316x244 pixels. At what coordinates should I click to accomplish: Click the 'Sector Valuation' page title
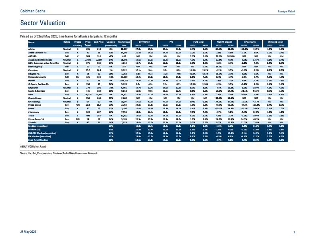(x=43, y=23)
